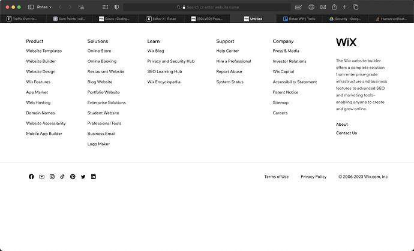Open Restaurant Website link
Viewport: 414px width, 251px height.
[x=106, y=71]
